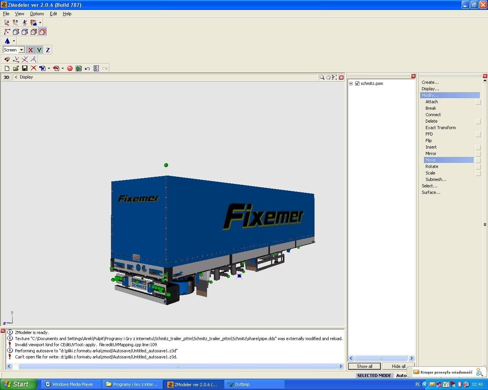Choose the Exact Transform command

[x=441, y=128]
